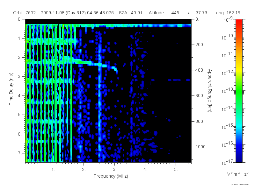Click the 10^-17 color scale label
Viewport: 255px width, 191px height.
[228, 162]
